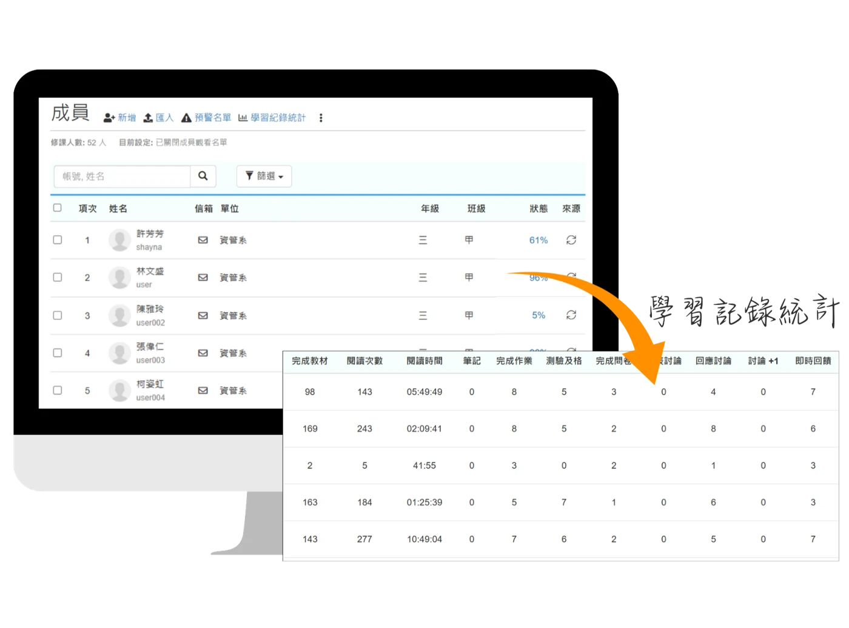Check the box for 許芳芳 row
Image resolution: width=849 pixels, height=628 pixels.
tap(58, 240)
